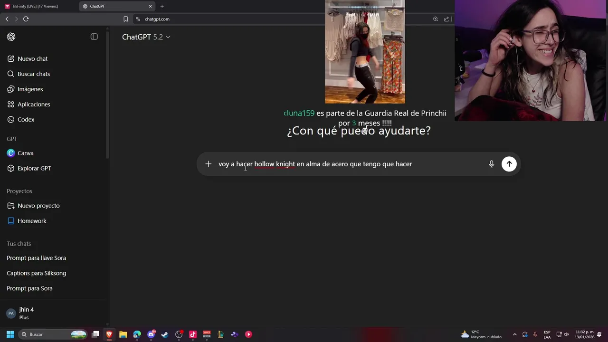This screenshot has width=608, height=342.
Task: Open Aplicaciones section
Action: pos(34,104)
